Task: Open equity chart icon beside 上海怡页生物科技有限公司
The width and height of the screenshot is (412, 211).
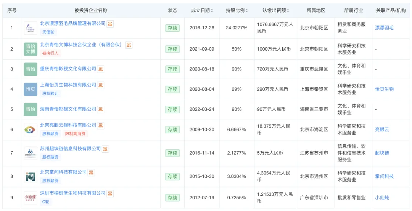Action: tap(100, 85)
